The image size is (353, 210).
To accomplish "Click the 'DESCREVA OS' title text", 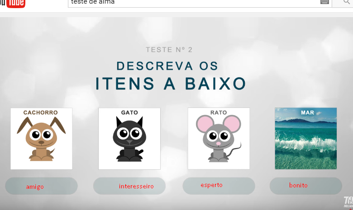I will click(x=167, y=66).
